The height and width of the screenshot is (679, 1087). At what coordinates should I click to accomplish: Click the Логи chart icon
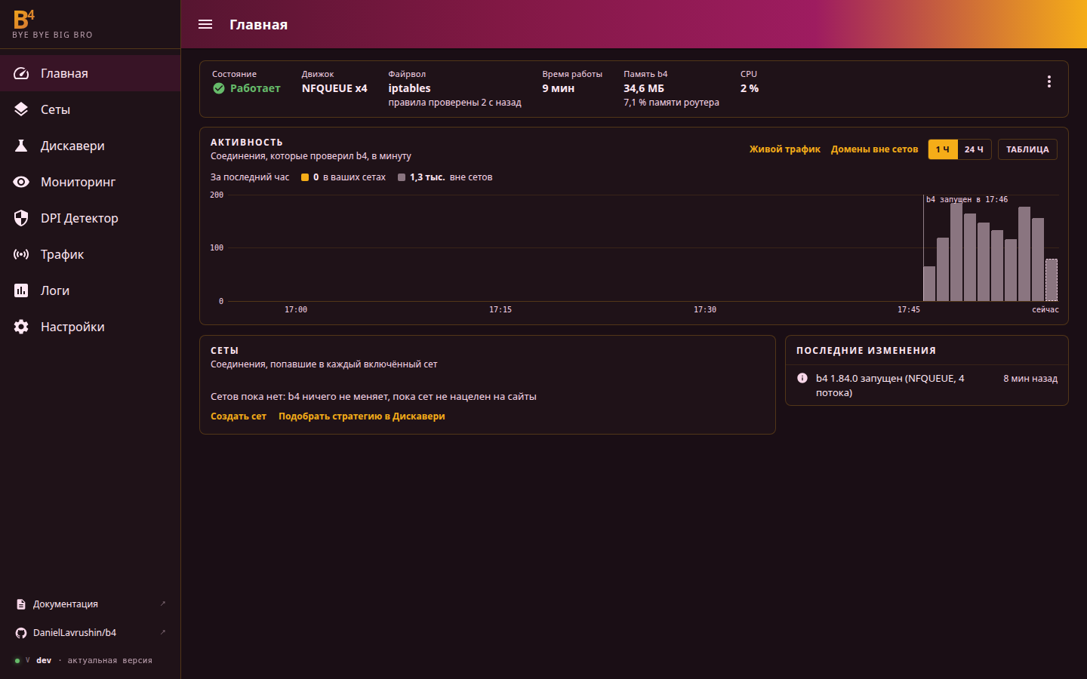21,290
